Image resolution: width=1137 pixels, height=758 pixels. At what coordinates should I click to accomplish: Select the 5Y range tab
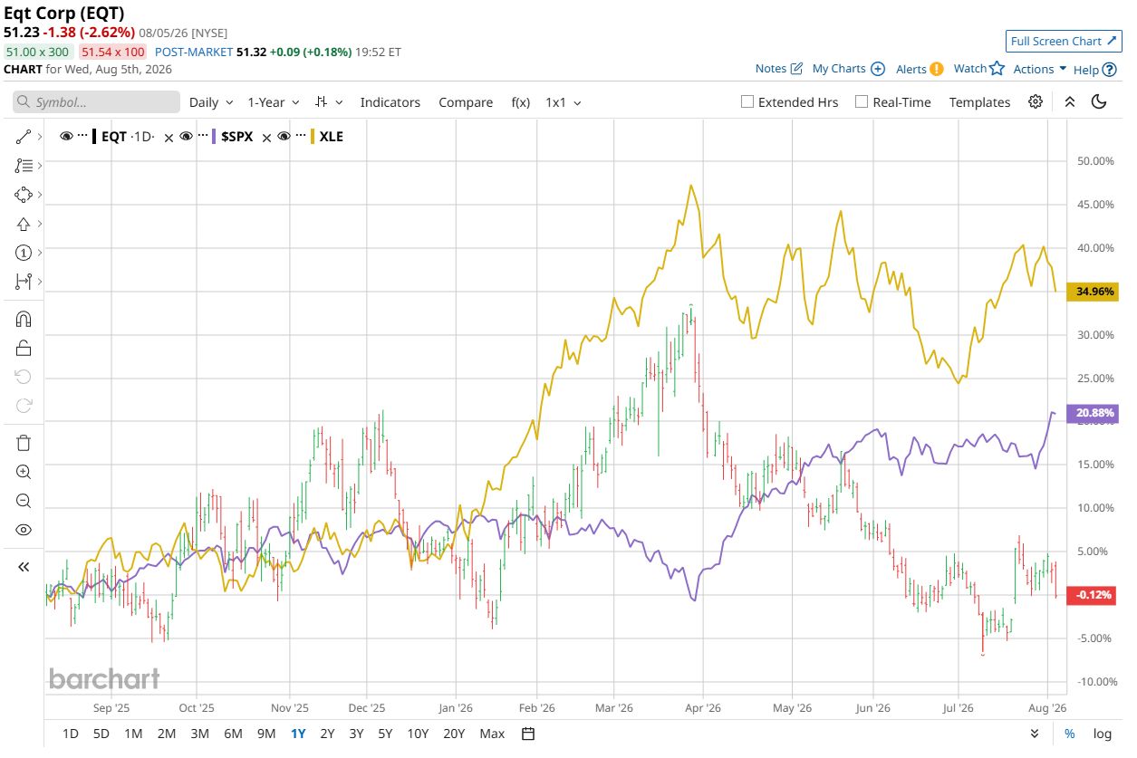(385, 734)
